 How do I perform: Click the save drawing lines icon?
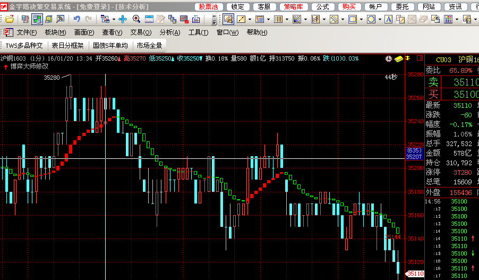pyautogui.click(x=467, y=19)
